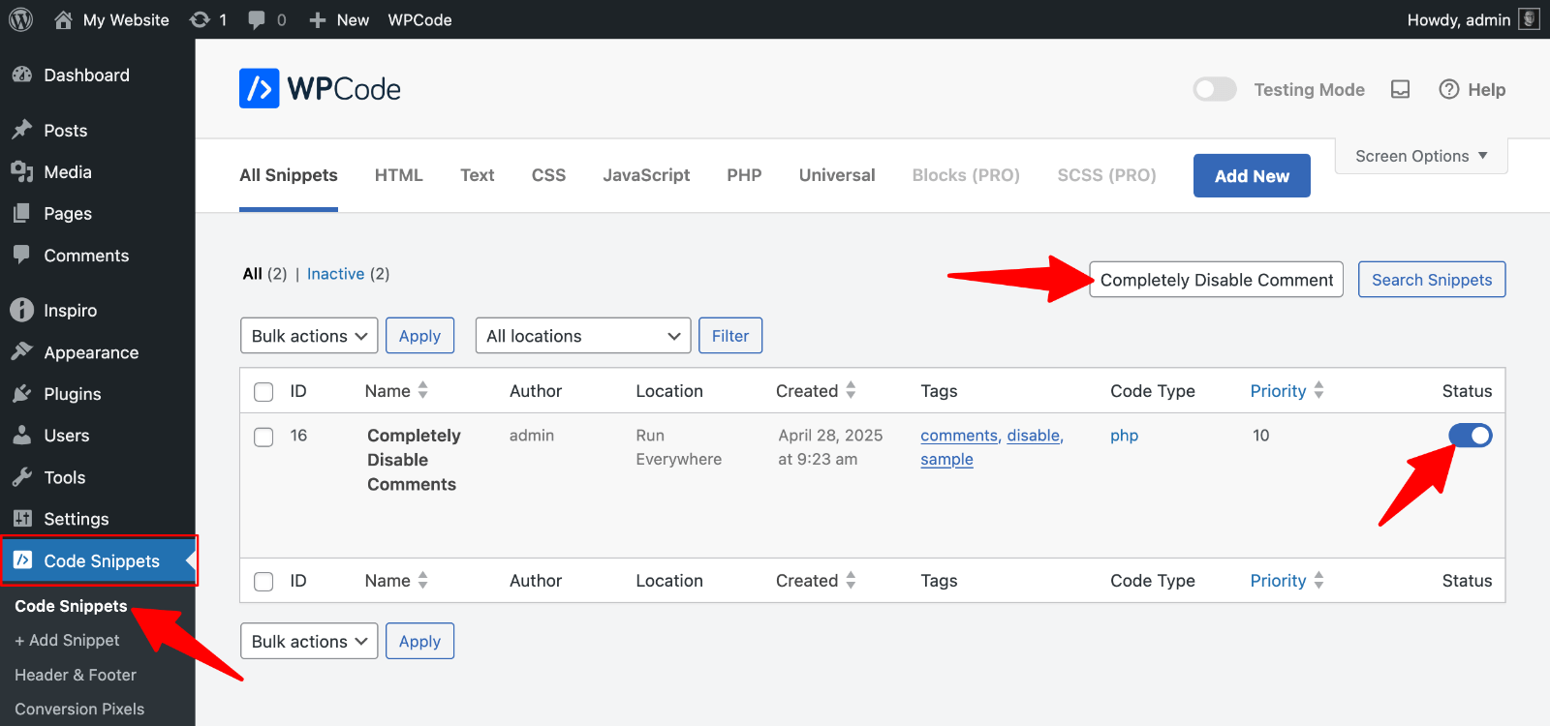This screenshot has width=1550, height=726.
Task: Click the admin avatar in top bar
Action: pos(1529,19)
